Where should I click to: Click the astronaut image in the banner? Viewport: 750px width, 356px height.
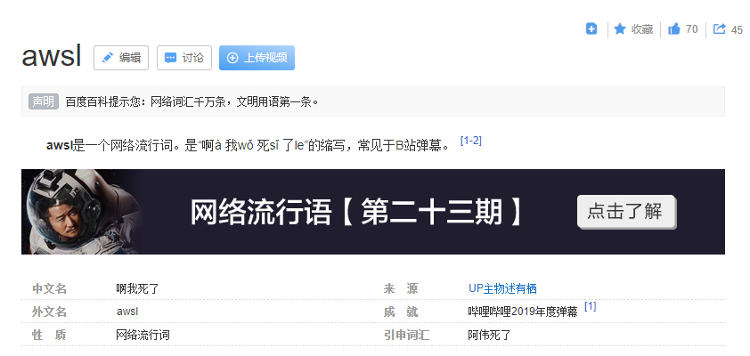pos(80,212)
